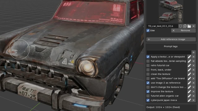Edit 'improve the texture' tag pencil
This screenshot has width=198, height=111.
[x=189, y=92]
